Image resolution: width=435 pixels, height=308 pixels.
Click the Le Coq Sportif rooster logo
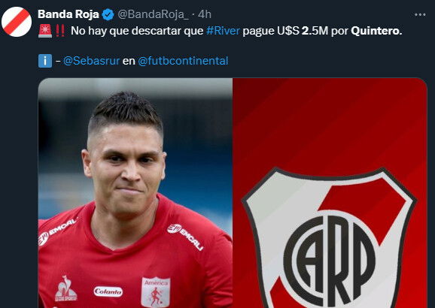(x=65, y=288)
